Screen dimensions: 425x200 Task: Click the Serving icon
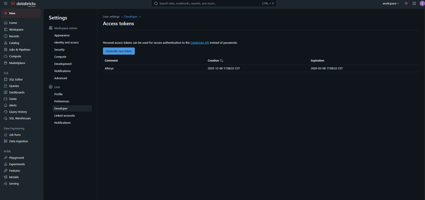(6, 183)
